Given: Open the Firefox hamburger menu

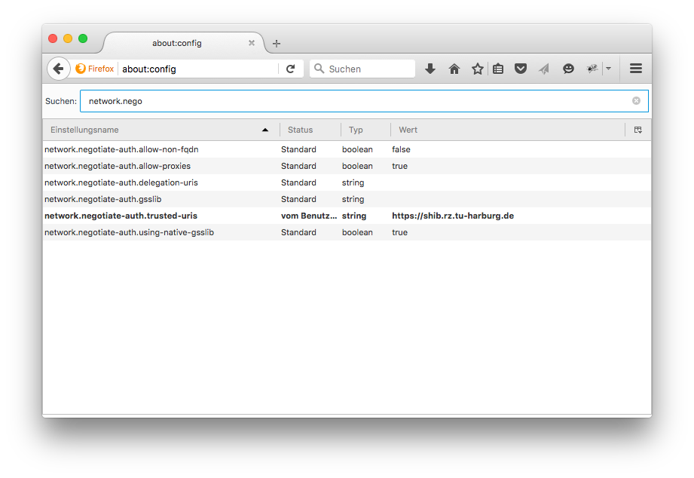Looking at the screenshot, I should coord(636,69).
